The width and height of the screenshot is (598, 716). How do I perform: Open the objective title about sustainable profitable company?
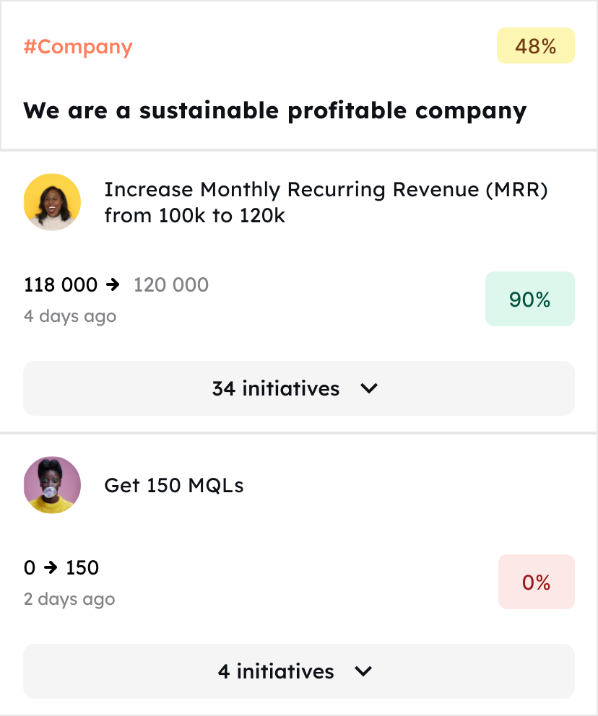(x=274, y=111)
